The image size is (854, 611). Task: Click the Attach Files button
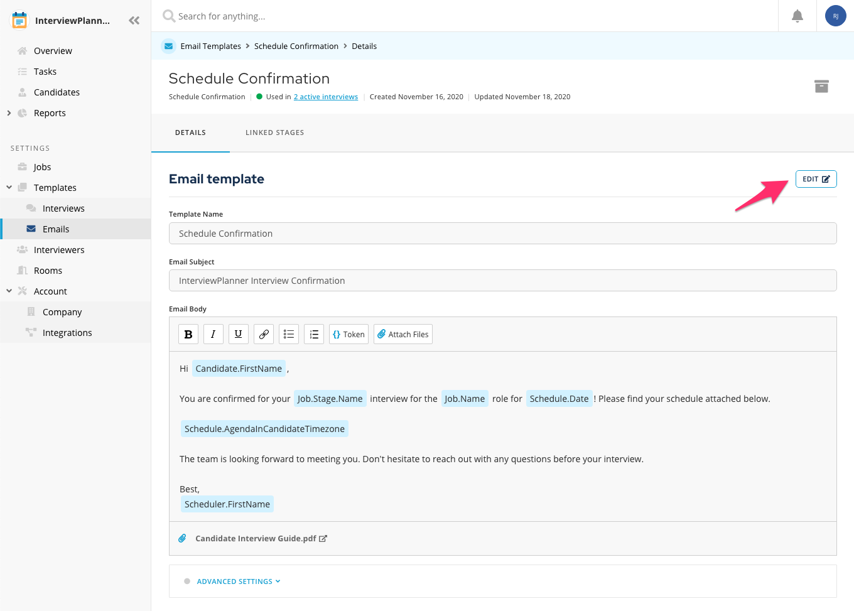click(403, 334)
